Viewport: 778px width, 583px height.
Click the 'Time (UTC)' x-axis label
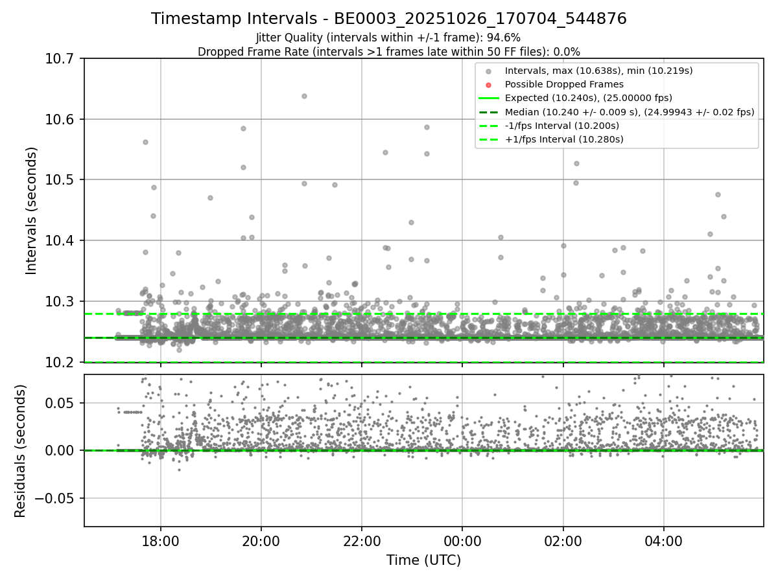pyautogui.click(x=423, y=560)
